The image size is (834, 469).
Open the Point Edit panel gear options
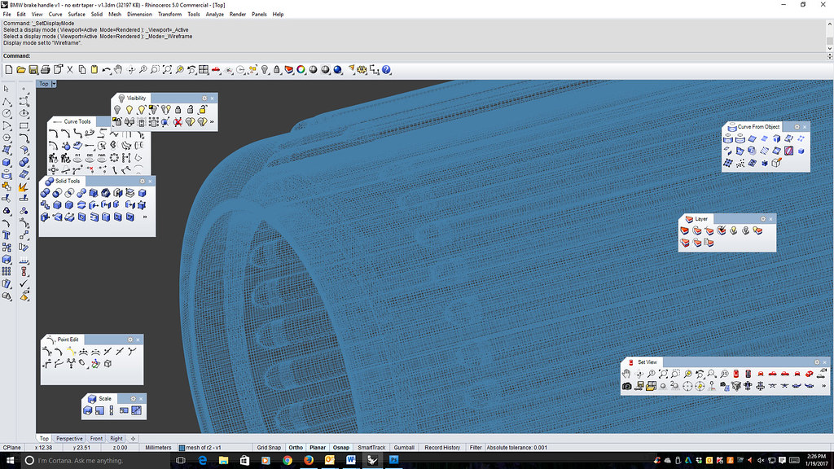(129, 340)
